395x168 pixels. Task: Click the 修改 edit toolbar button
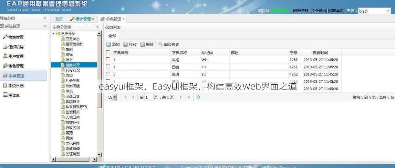pyautogui.click(x=130, y=44)
